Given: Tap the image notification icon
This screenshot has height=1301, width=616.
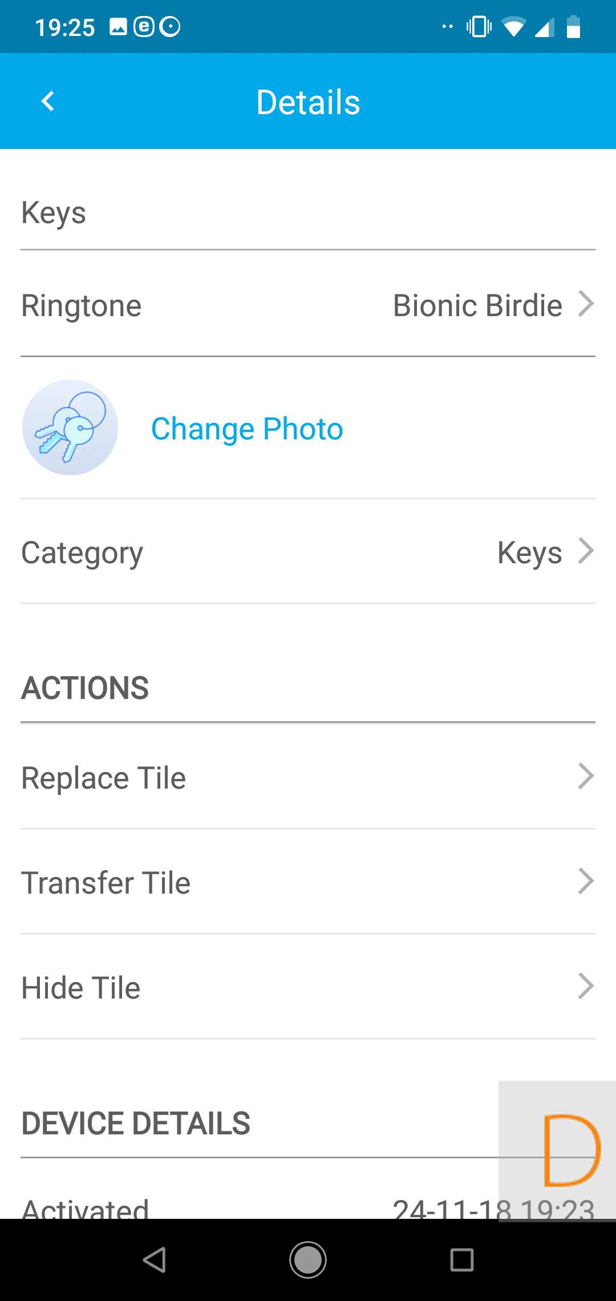Looking at the screenshot, I should 118,27.
